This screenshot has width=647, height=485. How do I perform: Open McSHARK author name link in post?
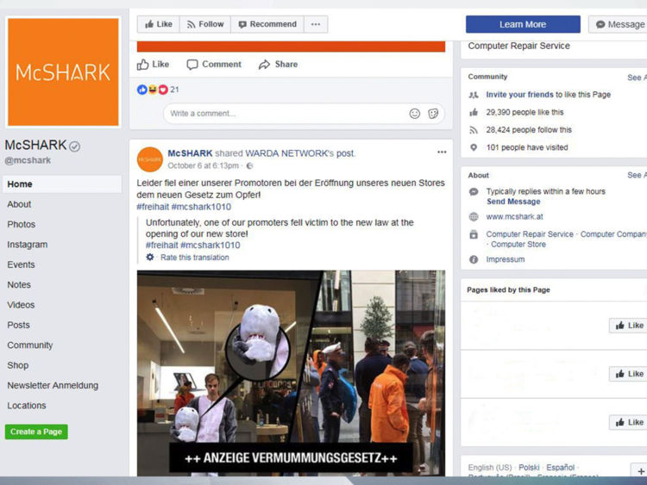(x=190, y=153)
